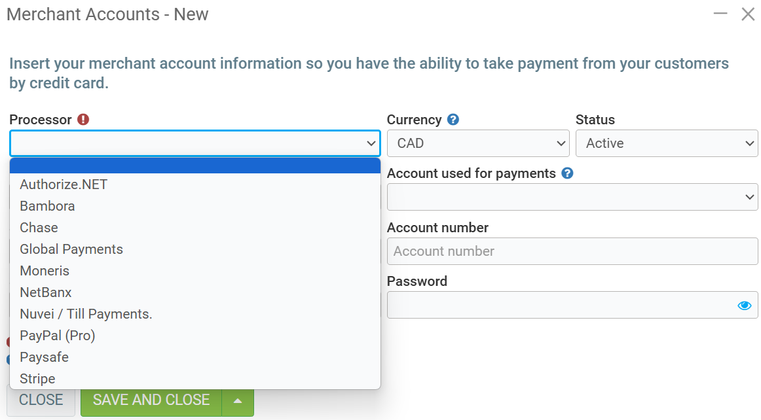
Task: Choose Stripe from the processor options
Action: pyautogui.click(x=37, y=379)
